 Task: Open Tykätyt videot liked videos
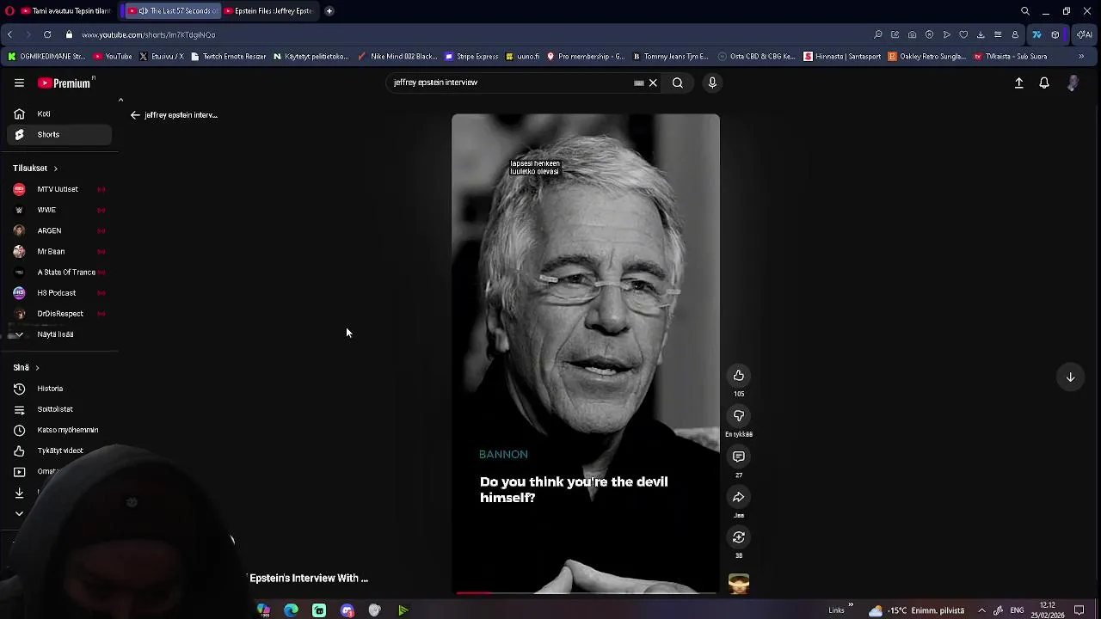tap(59, 450)
